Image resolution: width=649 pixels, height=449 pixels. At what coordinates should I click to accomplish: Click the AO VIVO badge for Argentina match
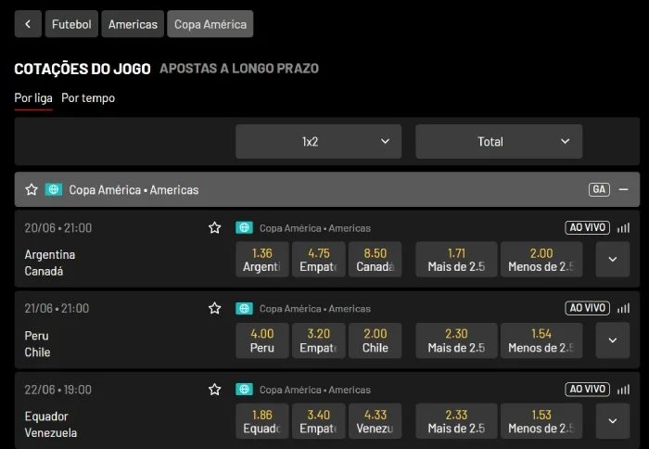click(x=587, y=227)
